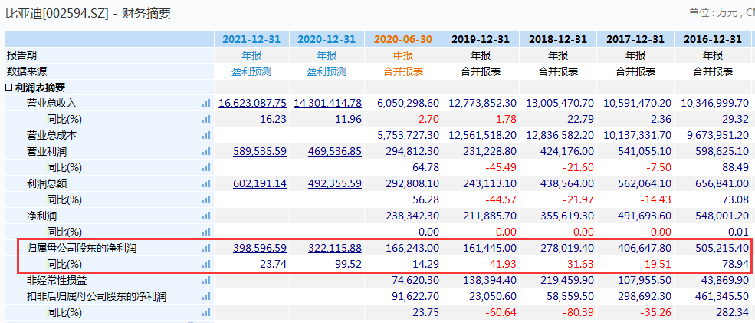Click 合并报表 under 2020-06-30 column
This screenshot has width=755, height=323.
pyautogui.click(x=403, y=72)
